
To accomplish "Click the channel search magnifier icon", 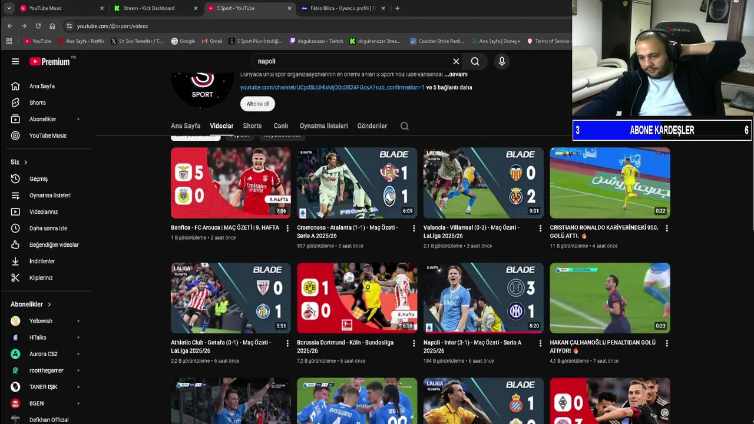I will pos(404,126).
